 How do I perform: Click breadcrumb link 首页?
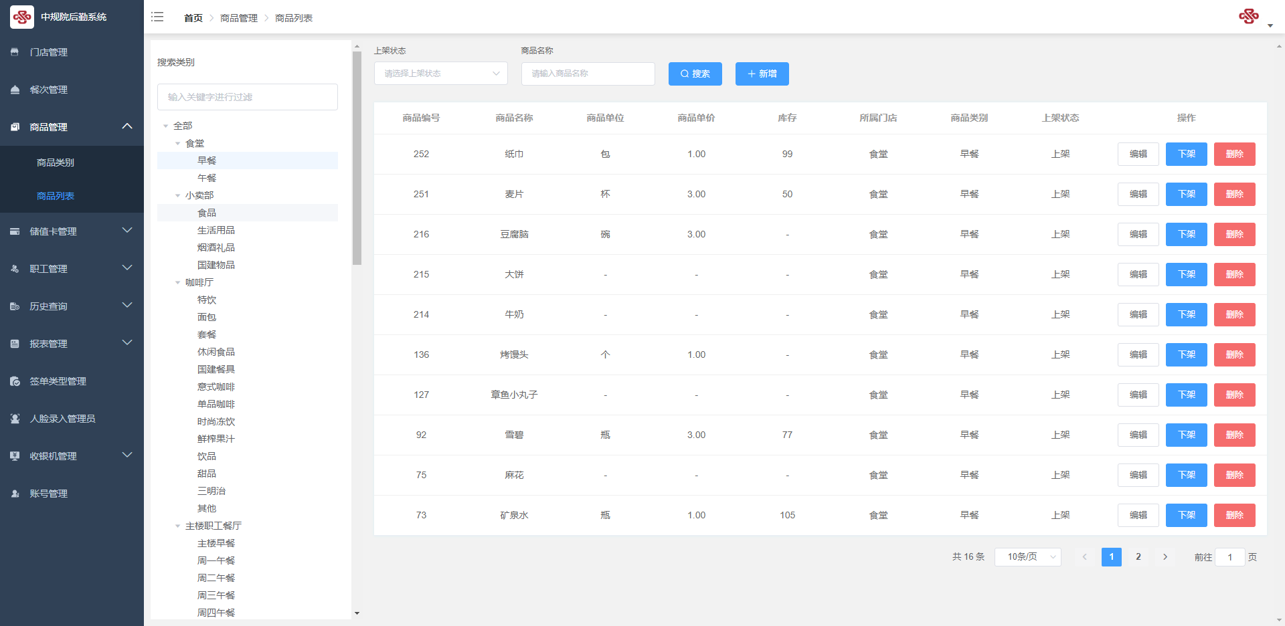coord(193,18)
